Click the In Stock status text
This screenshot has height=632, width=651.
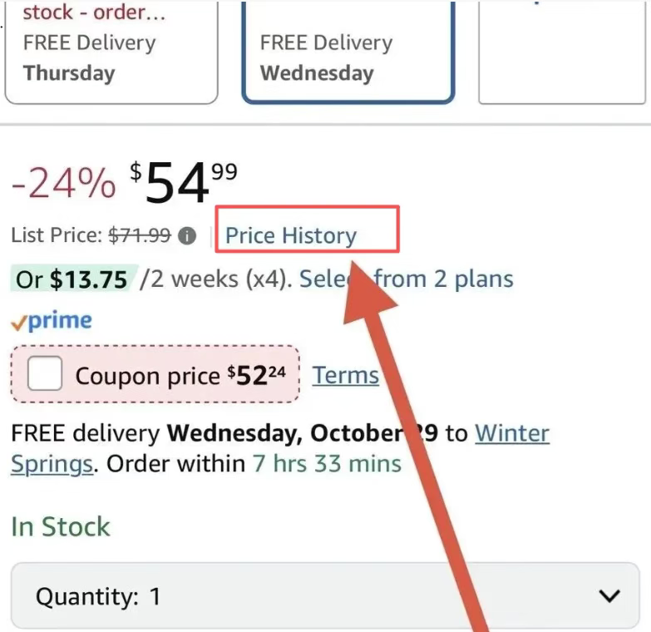[x=61, y=526]
